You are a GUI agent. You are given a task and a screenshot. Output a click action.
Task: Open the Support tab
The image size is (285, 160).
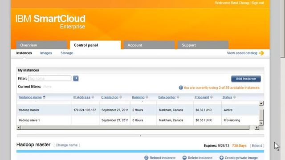point(203,45)
